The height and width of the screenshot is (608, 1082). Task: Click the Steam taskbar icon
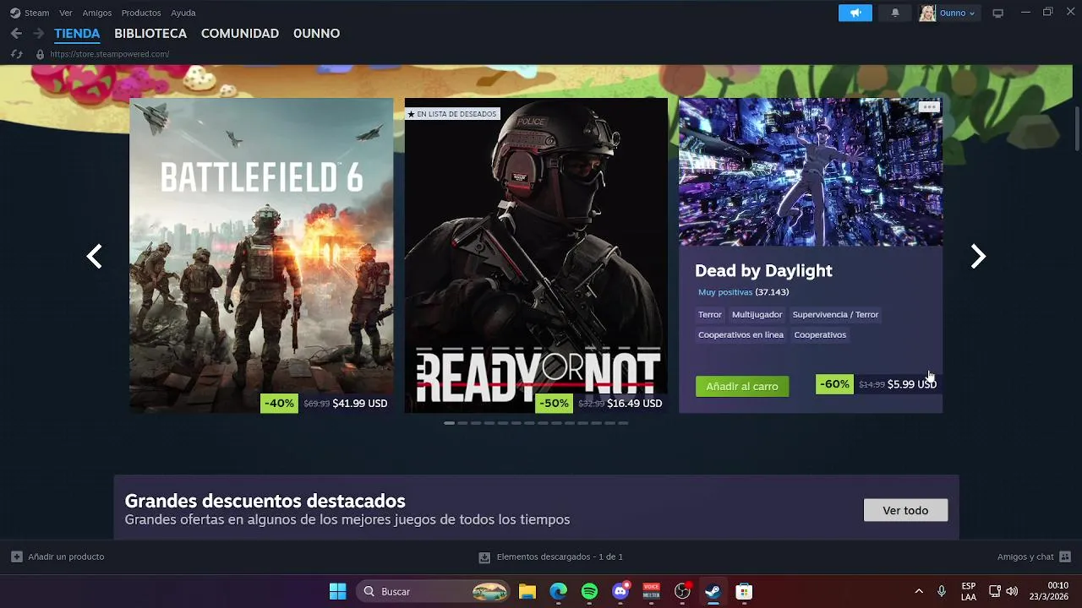click(713, 591)
